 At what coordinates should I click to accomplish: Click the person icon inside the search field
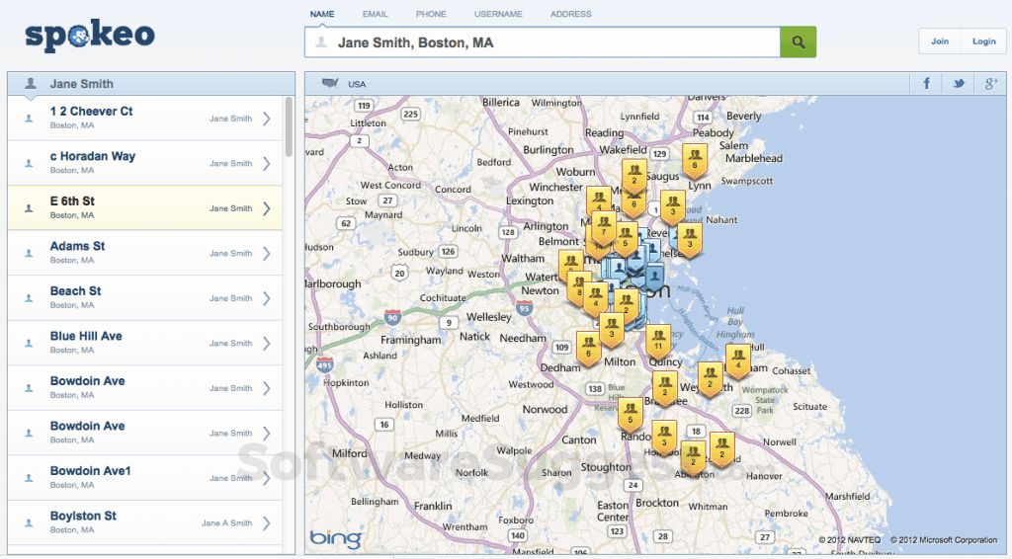coord(320,42)
